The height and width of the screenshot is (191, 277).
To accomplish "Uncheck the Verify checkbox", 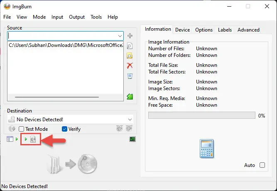I will point(64,129).
